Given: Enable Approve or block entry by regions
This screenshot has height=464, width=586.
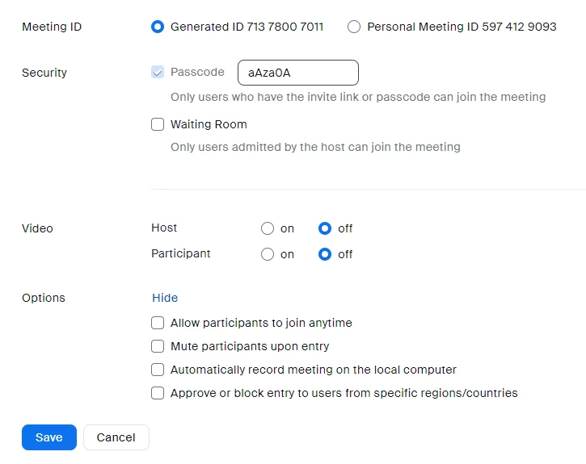Looking at the screenshot, I should [x=158, y=393].
